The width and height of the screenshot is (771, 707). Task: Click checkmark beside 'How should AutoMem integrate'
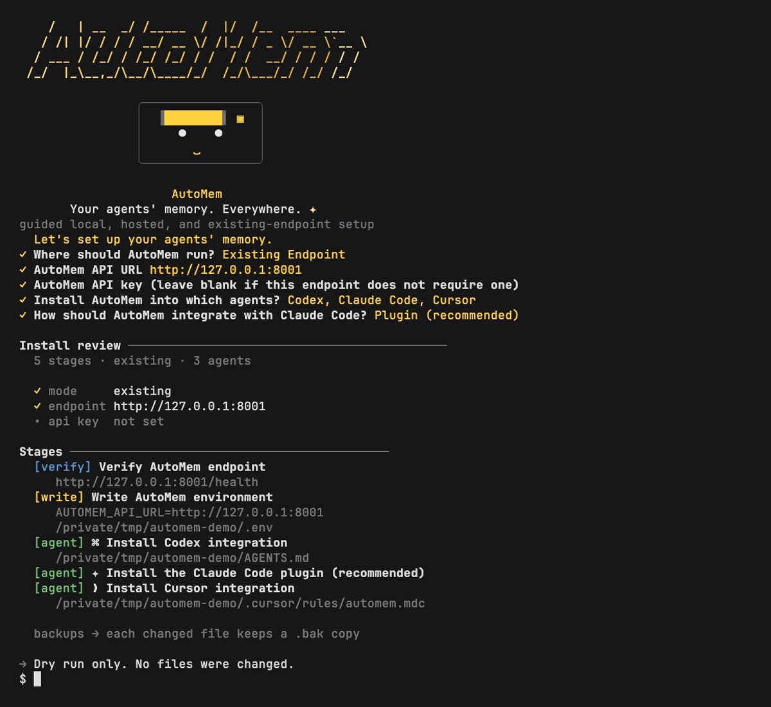pyautogui.click(x=23, y=316)
